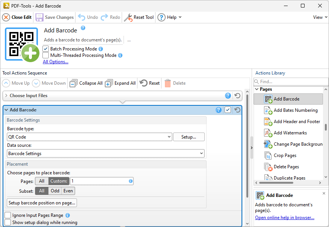Click Tool Actions Sequence vertical scrollbar
This screenshot has width=329, height=227.
pyautogui.click(x=247, y=146)
